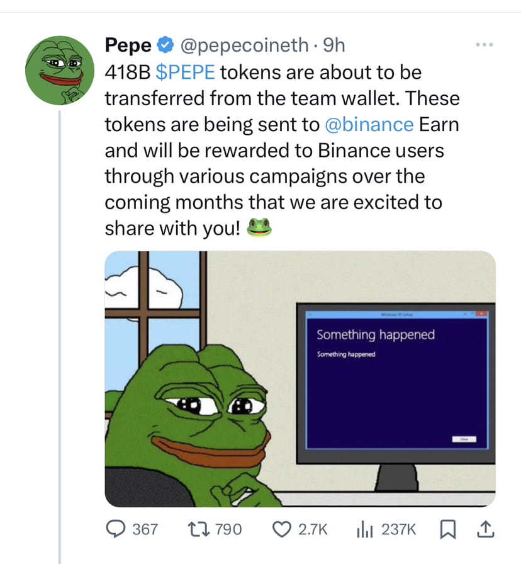Expand the attached meme image to fullscreen

click(299, 378)
